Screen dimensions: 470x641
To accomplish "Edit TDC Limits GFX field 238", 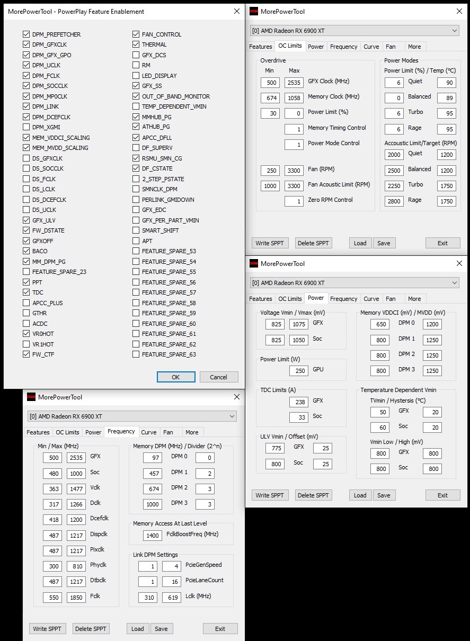I will point(299,402).
